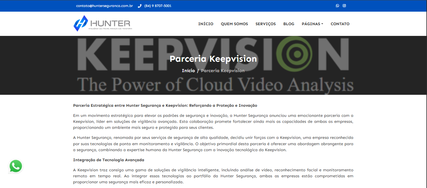This screenshot has width=427, height=188.
Task: Click the phone number (84) 9 8707-5001
Action: click(x=158, y=6)
